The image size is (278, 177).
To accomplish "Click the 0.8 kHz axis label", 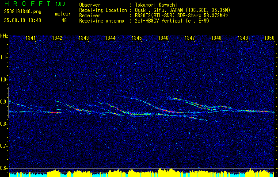I will coord(4,124).
